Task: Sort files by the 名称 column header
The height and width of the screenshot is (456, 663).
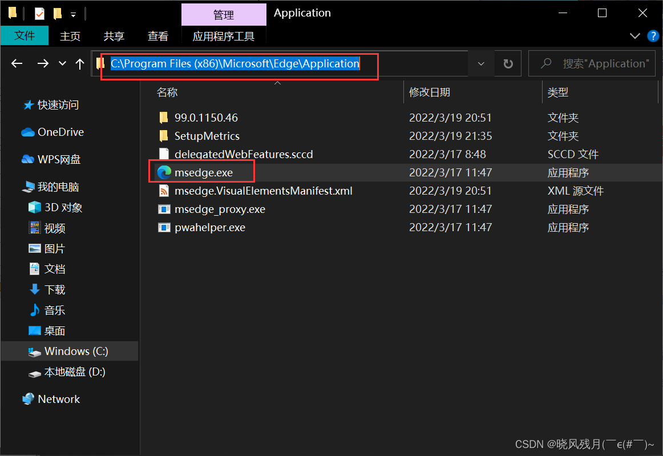Action: click(167, 92)
